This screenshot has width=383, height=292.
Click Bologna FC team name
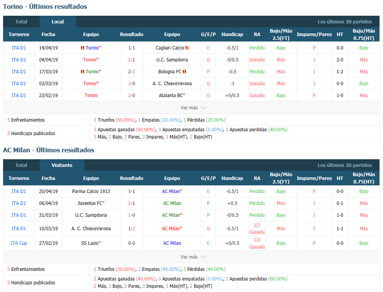click(x=170, y=72)
